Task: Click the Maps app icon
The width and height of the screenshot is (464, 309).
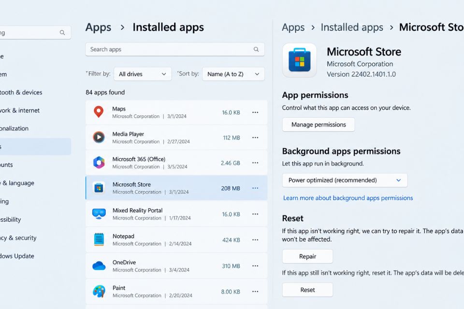Action: 99,112
